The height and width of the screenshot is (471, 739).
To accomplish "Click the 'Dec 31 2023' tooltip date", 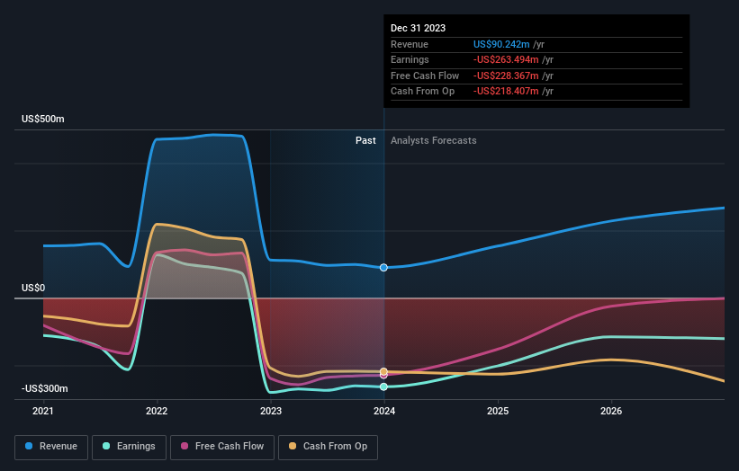I will point(418,28).
